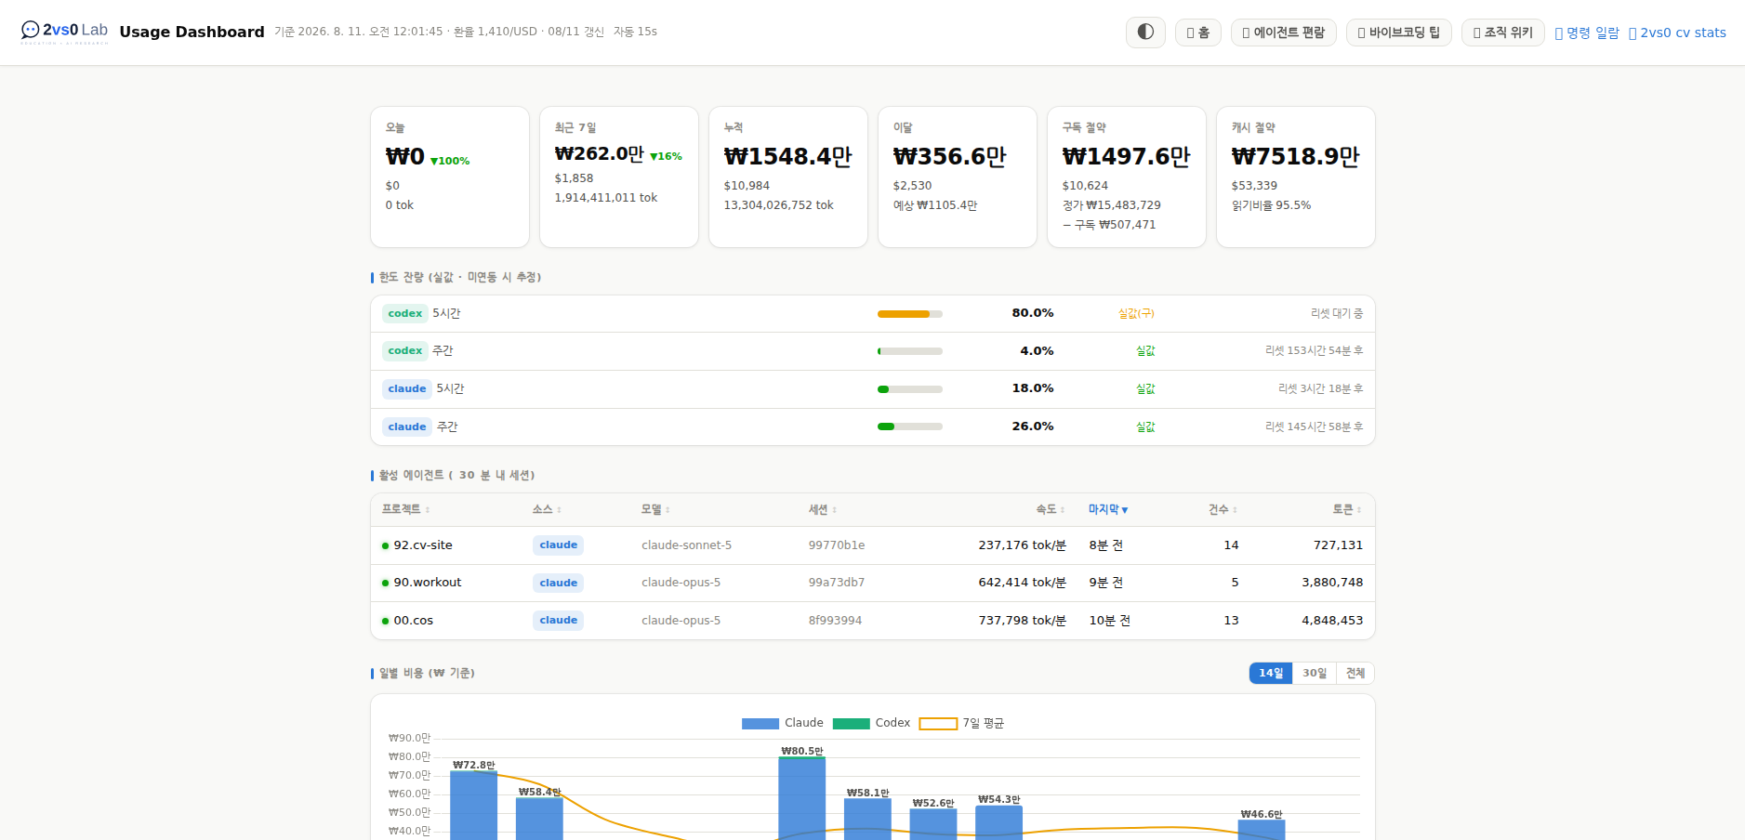1745x840 pixels.
Task: Click the ₩54.3만 chart bar
Action: click(x=998, y=822)
